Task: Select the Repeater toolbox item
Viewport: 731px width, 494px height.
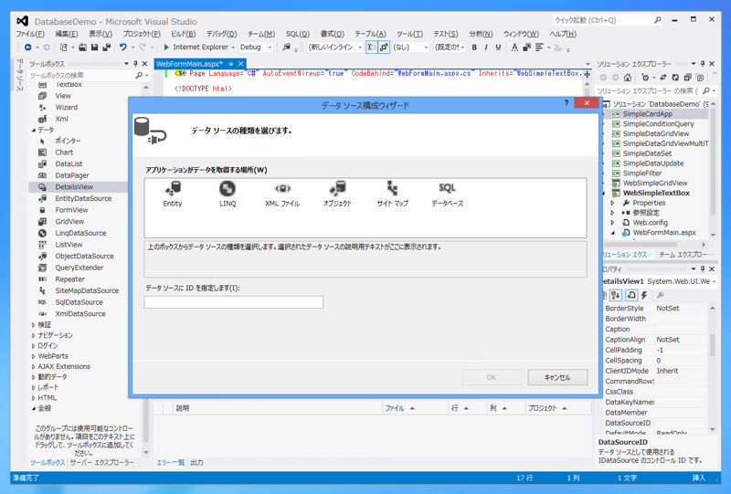Action: click(x=79, y=279)
